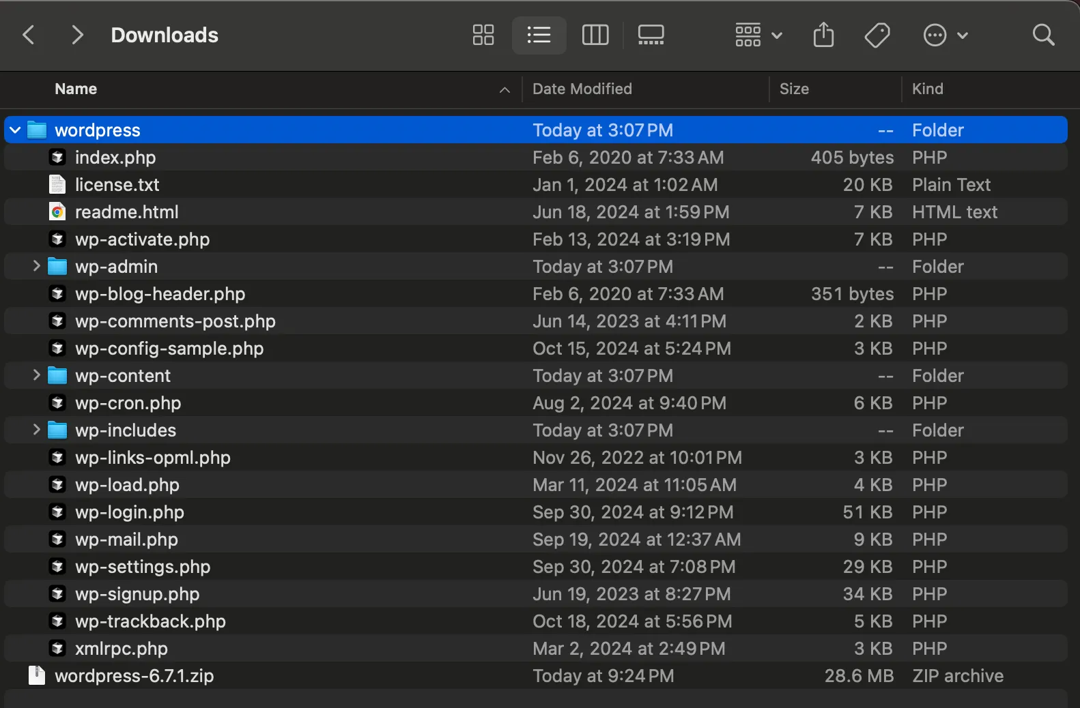1080x708 pixels.
Task: Select the file name wp-config-sample.php
Action: point(169,349)
